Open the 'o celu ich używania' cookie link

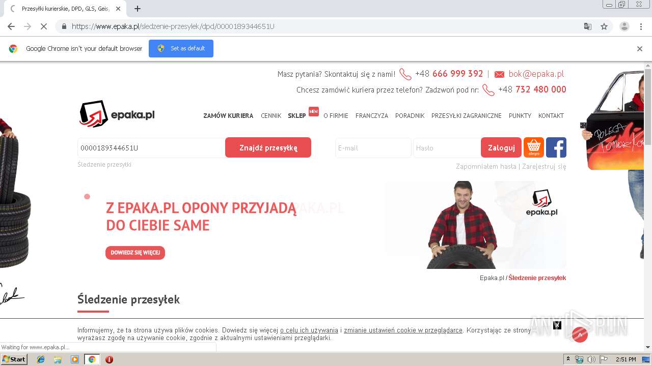[x=309, y=330]
